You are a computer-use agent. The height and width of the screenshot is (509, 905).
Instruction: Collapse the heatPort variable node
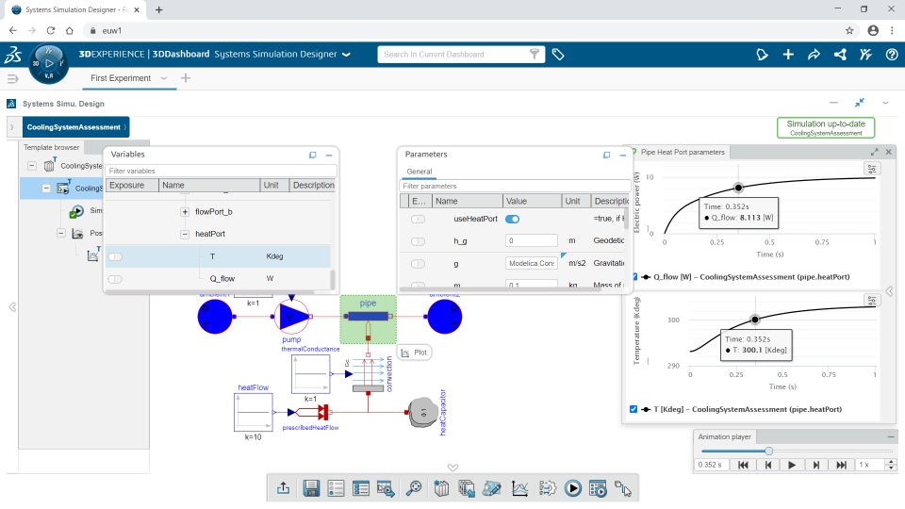click(x=185, y=235)
